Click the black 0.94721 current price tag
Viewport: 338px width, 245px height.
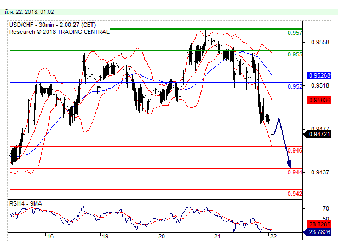(x=317, y=134)
